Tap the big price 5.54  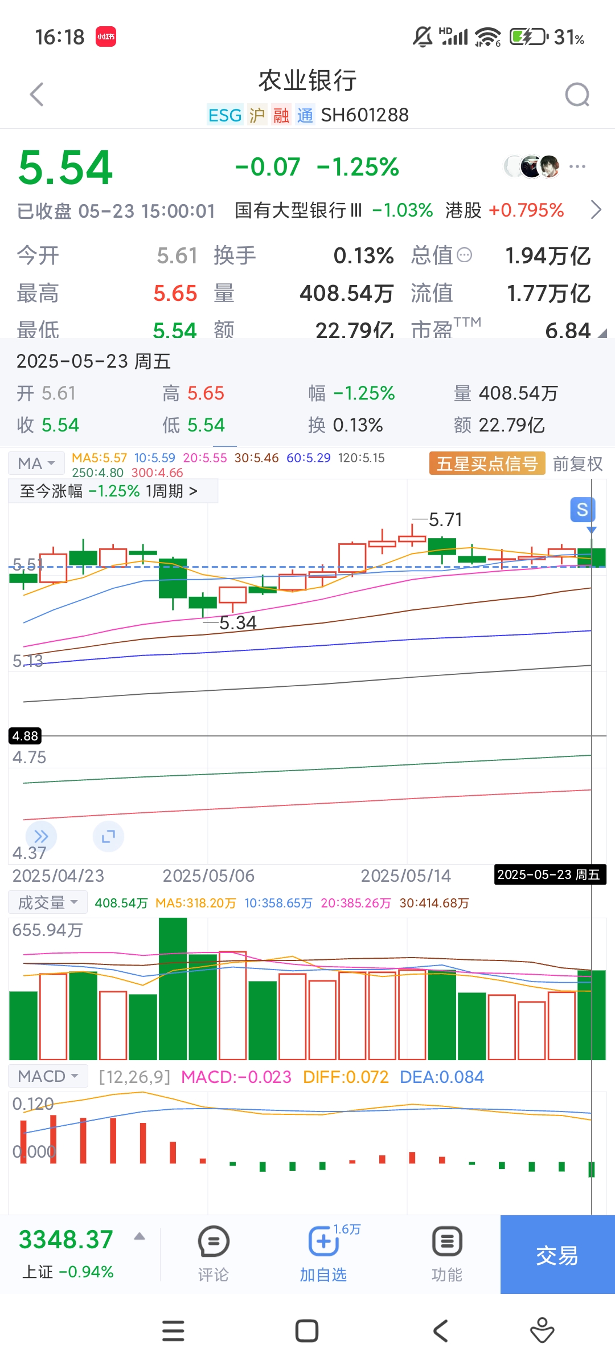point(65,168)
